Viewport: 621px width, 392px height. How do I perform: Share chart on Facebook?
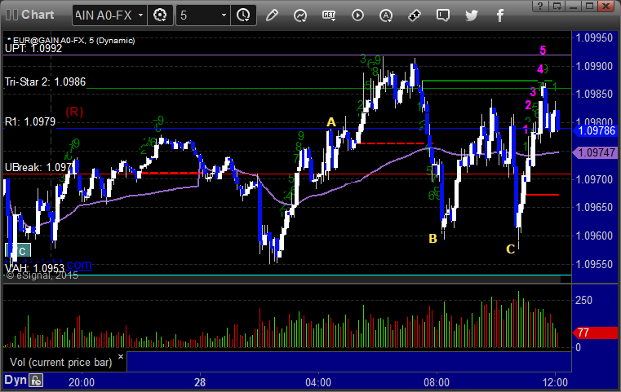(x=500, y=15)
